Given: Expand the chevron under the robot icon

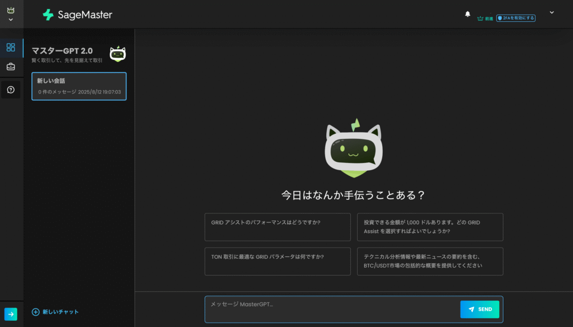Looking at the screenshot, I should pyautogui.click(x=11, y=19).
